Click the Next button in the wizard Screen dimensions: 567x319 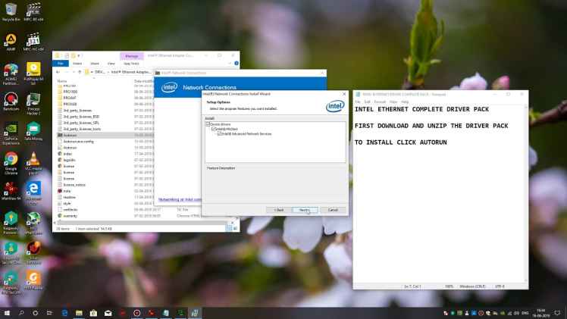pos(303,209)
